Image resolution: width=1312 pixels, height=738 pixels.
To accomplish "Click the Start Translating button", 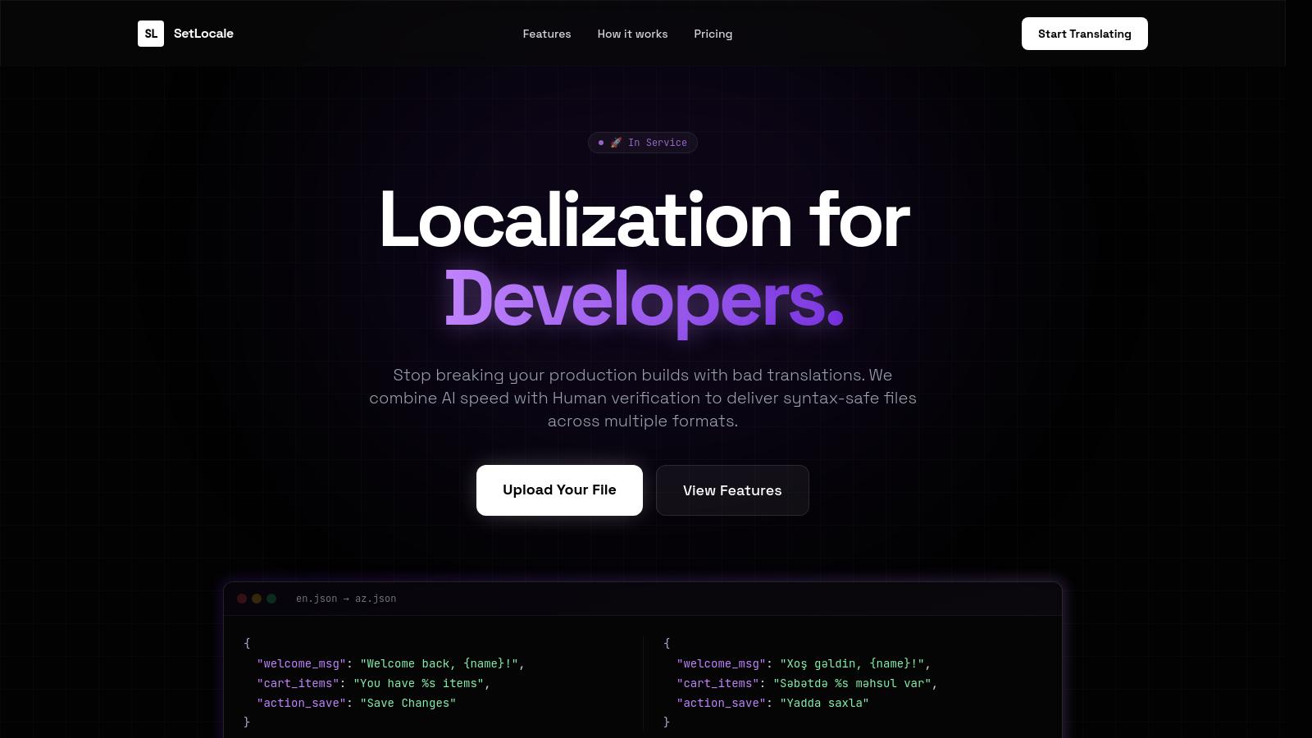I will coord(1084,34).
